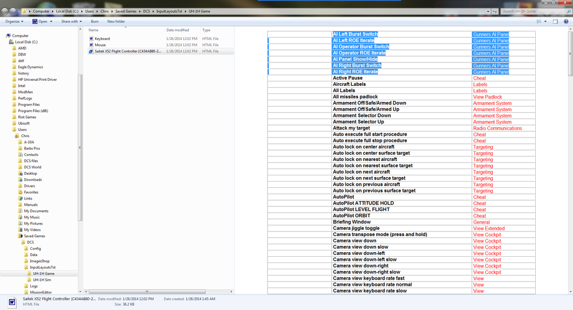Select the Saitek X52 Flight Controller file icon
573x310 pixels.
point(91,51)
